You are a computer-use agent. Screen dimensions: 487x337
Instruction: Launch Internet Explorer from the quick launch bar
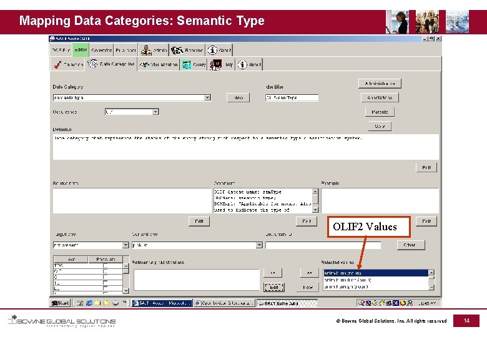click(x=89, y=303)
